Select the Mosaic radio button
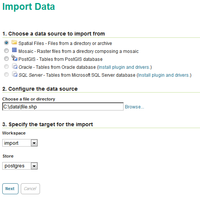 [6, 51]
